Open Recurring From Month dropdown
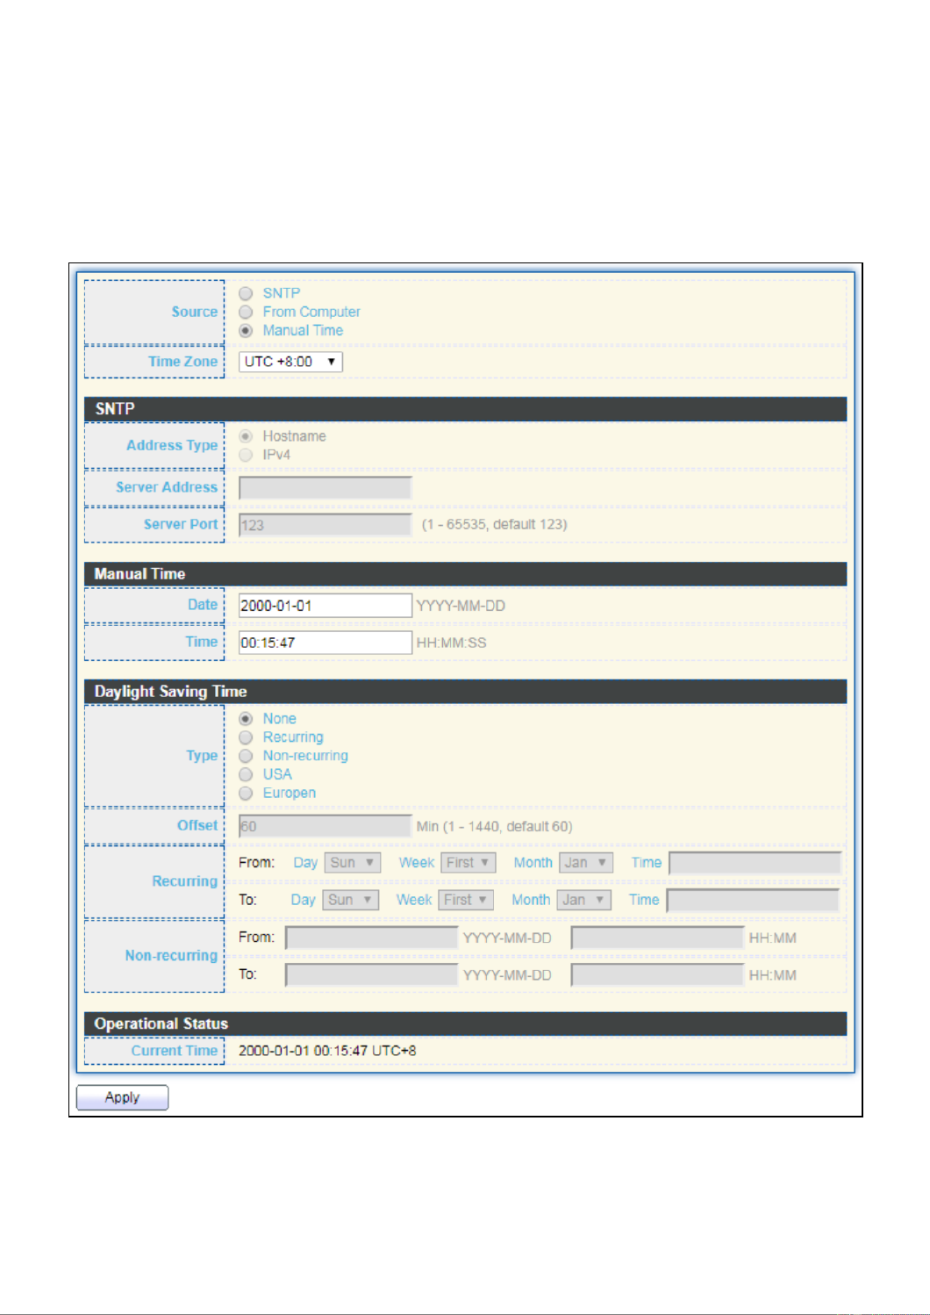Viewport: 930px width, 1315px height. [586, 863]
